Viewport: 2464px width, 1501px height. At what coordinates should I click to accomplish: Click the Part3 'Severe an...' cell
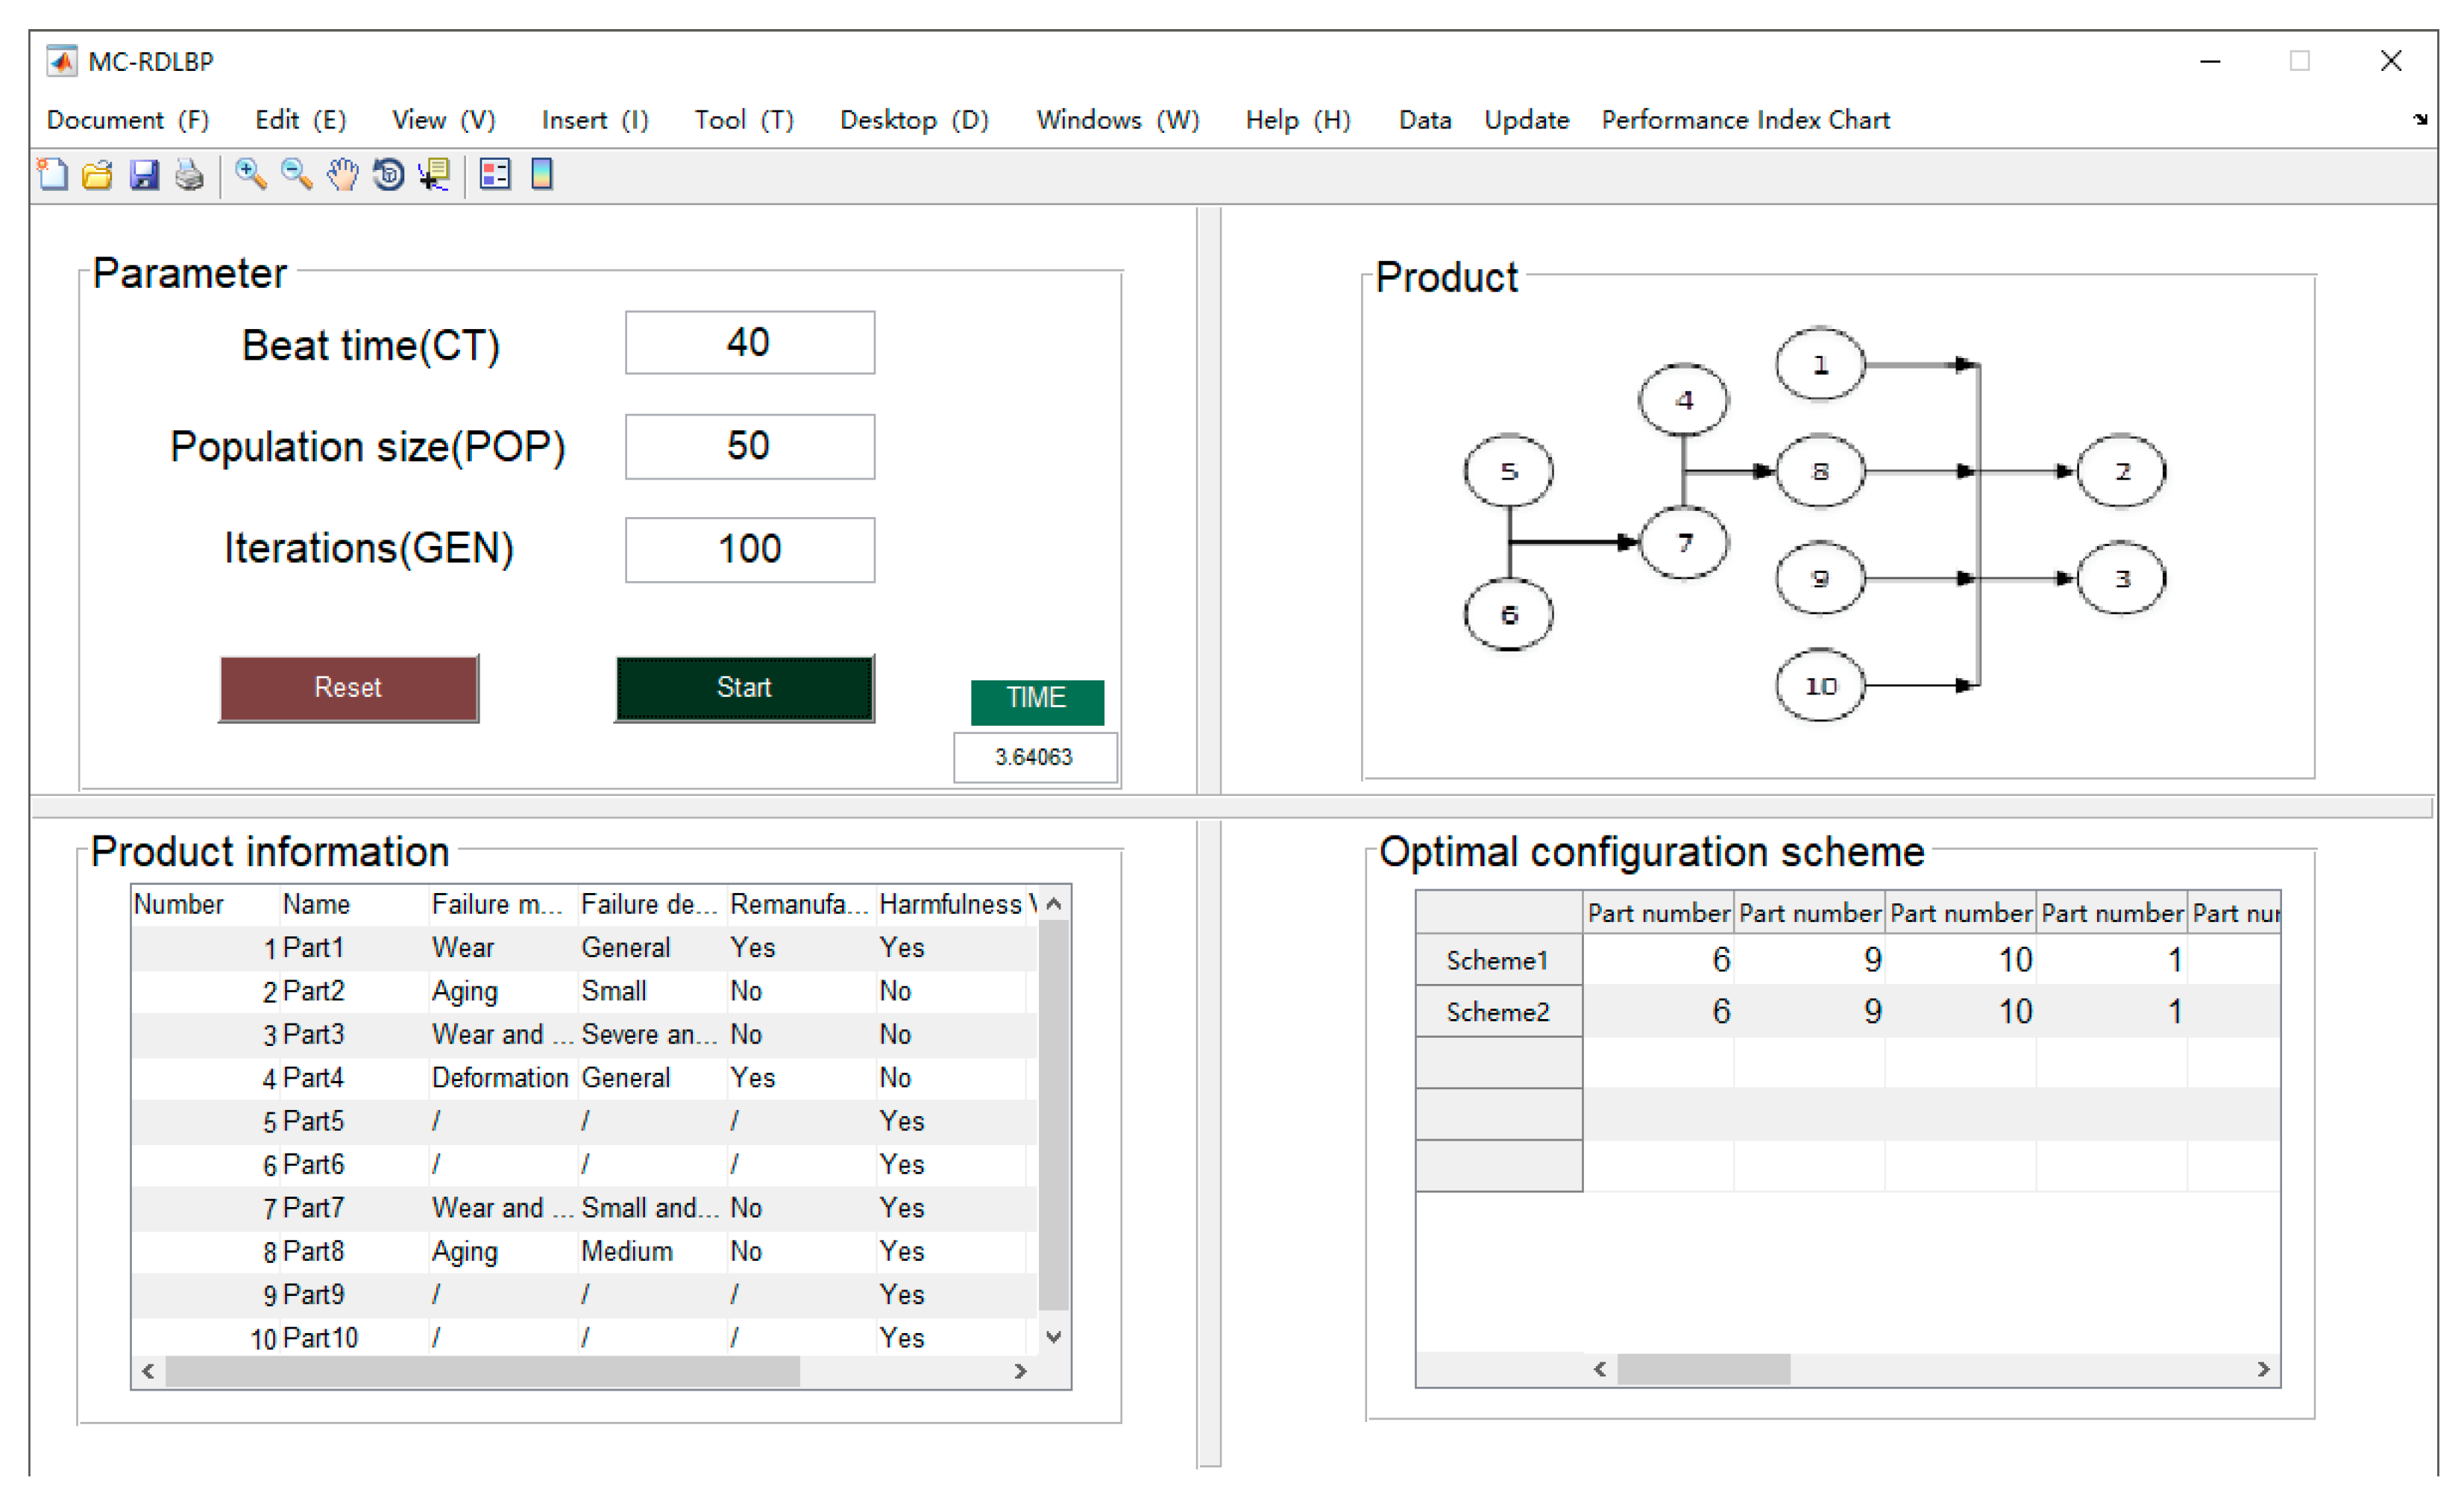tap(653, 1034)
